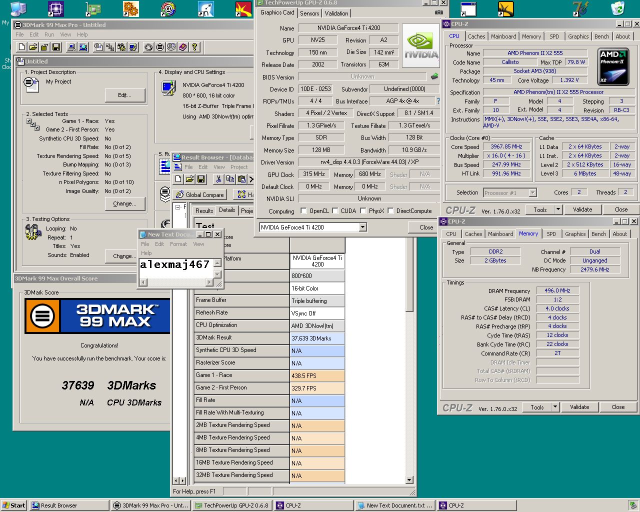Switch to Mainboard tab in upper CPU-Z window
The width and height of the screenshot is (640, 512).
pos(503,36)
